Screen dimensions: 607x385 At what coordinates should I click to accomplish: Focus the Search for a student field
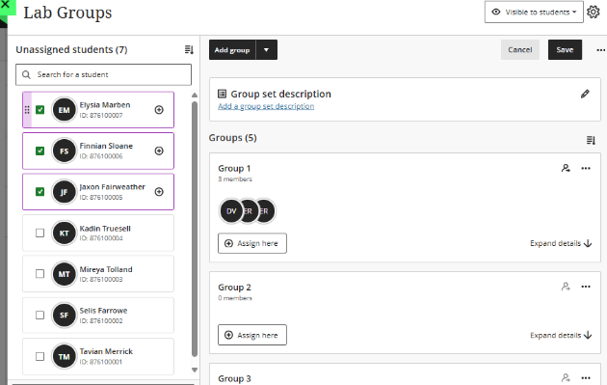pos(103,74)
